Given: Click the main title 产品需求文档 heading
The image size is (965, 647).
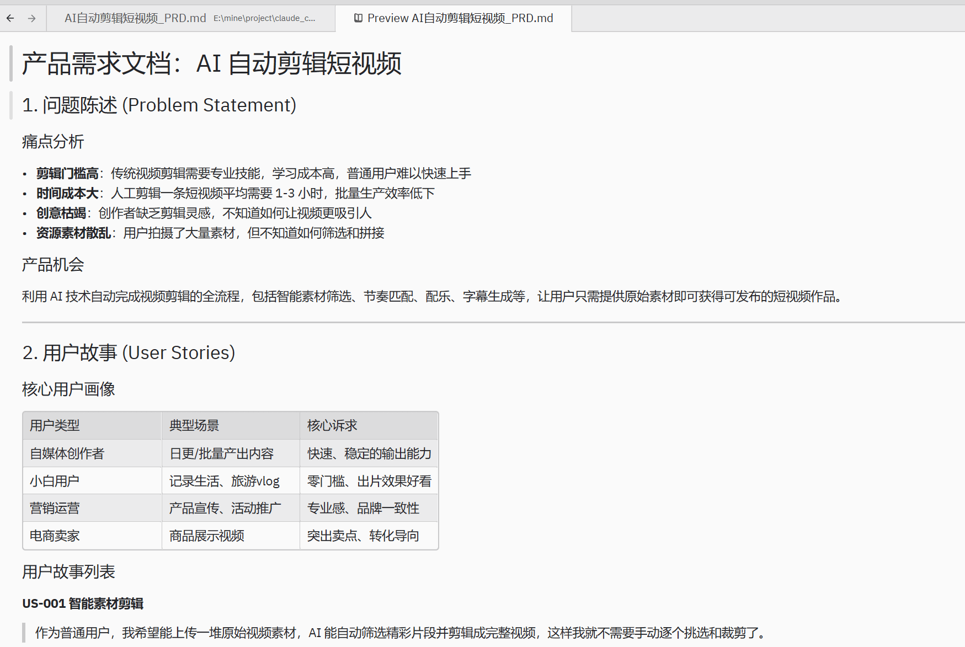Looking at the screenshot, I should 211,63.
